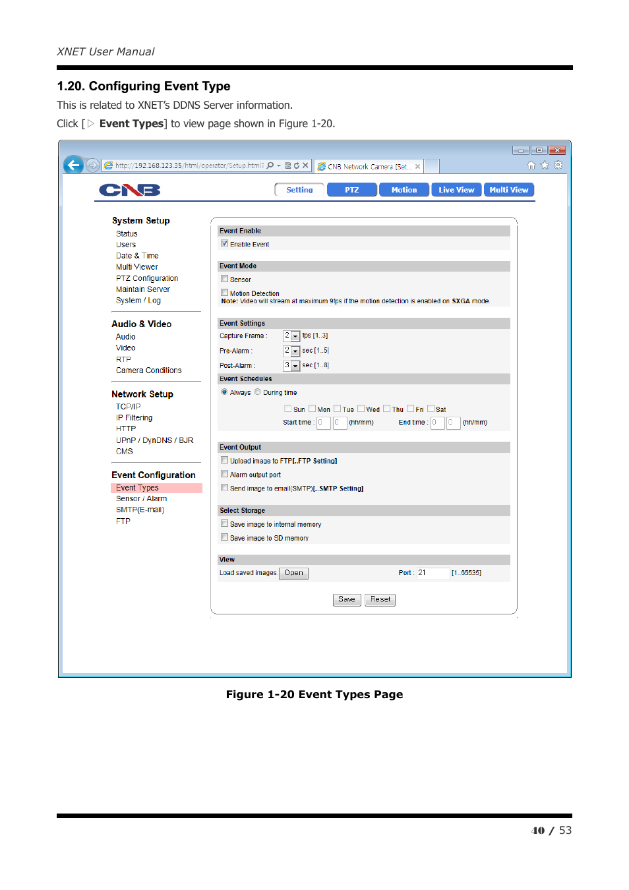Viewport: 629px width, 890px height.
Task: Close the CNB Network Camera tab
Action: pyautogui.click(x=417, y=167)
